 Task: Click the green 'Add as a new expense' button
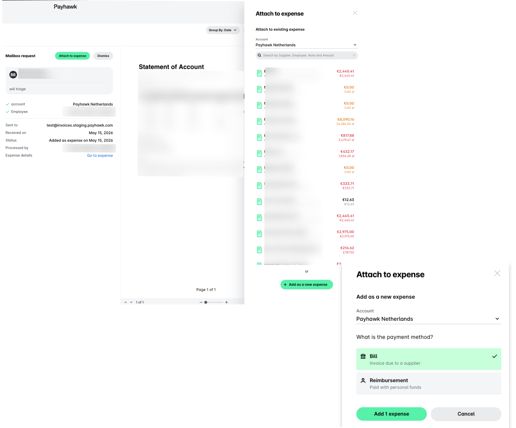tap(307, 285)
